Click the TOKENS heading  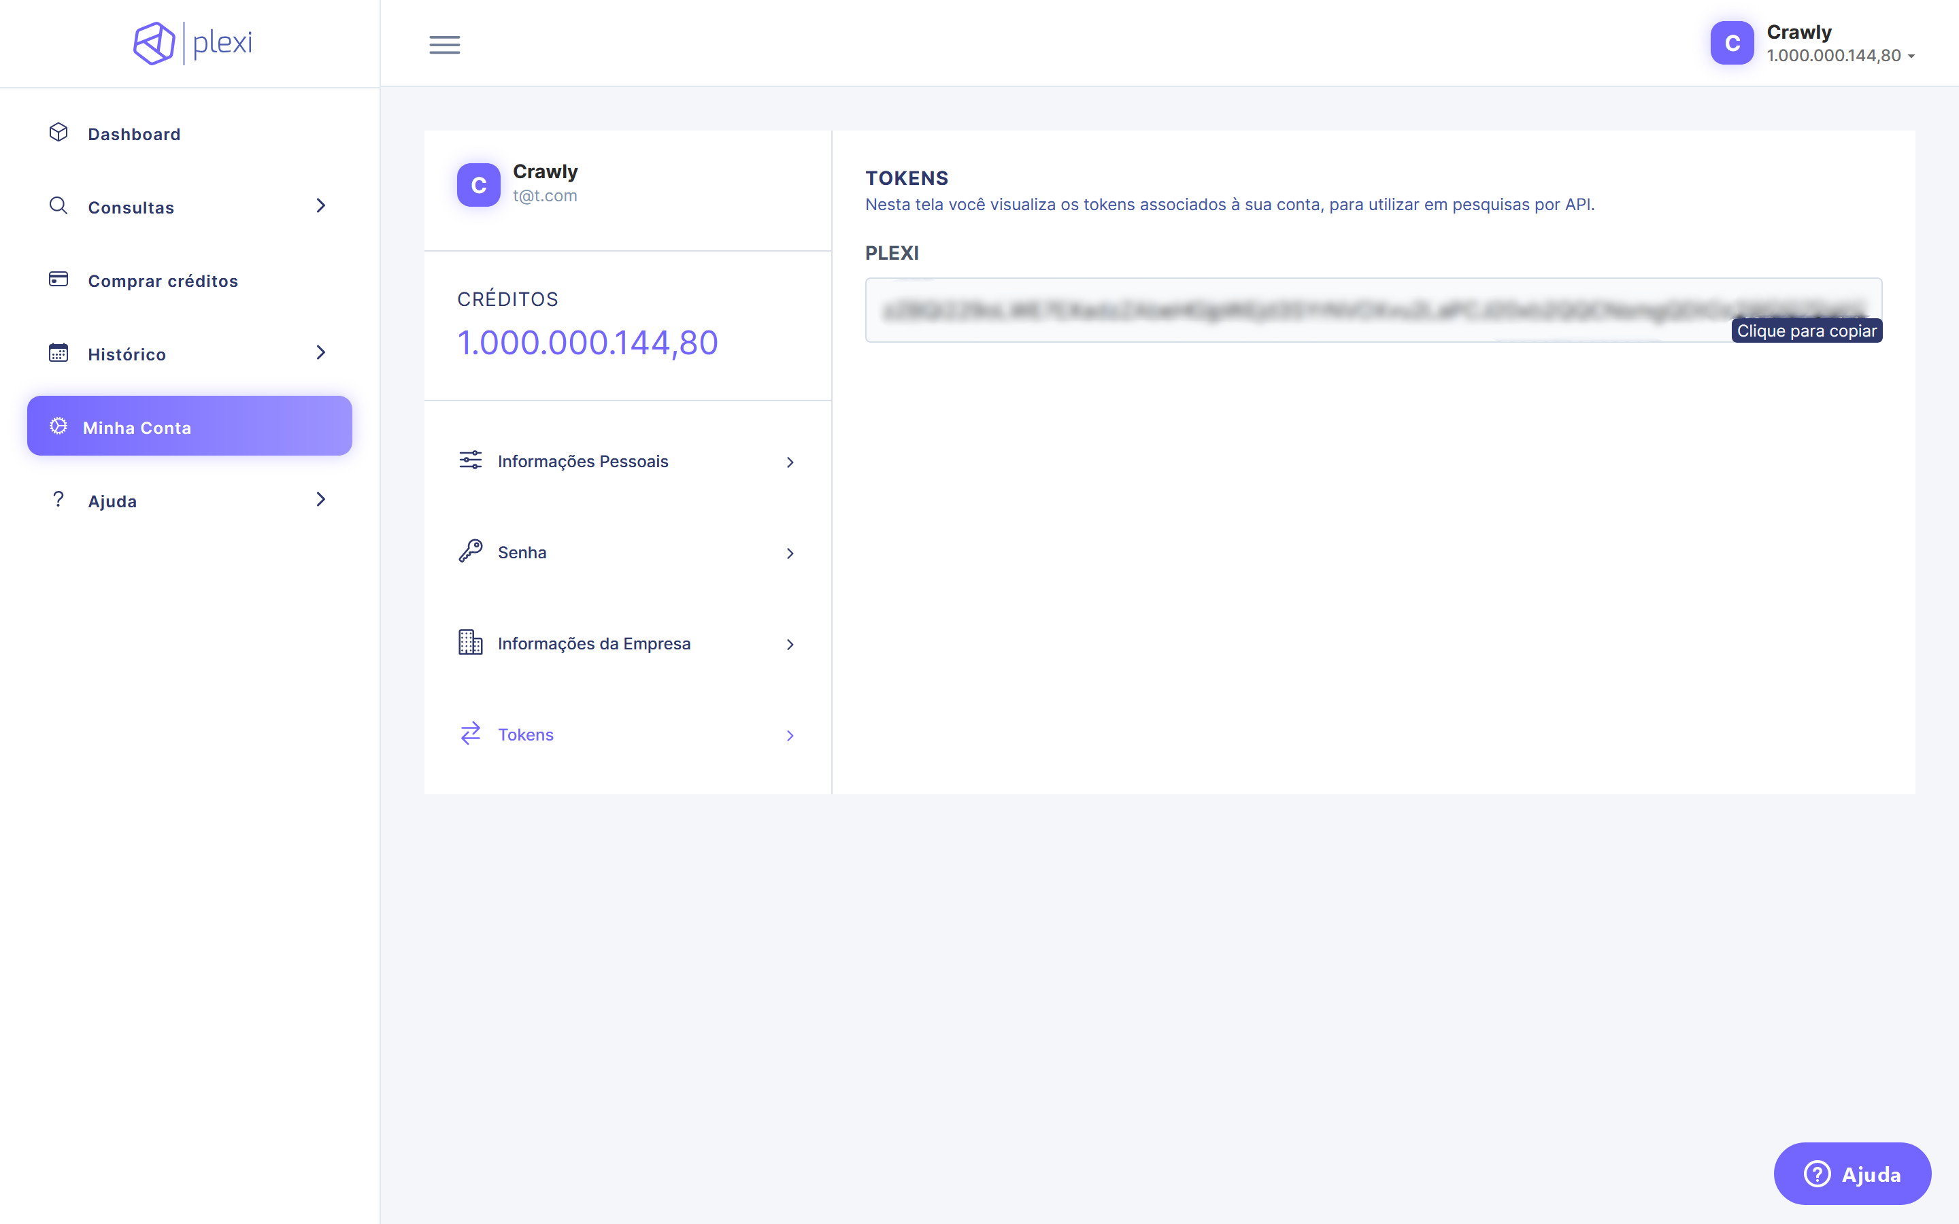[907, 178]
